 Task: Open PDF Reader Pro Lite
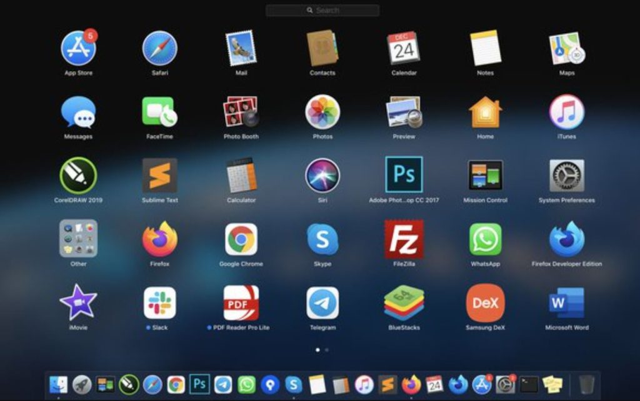(x=241, y=305)
